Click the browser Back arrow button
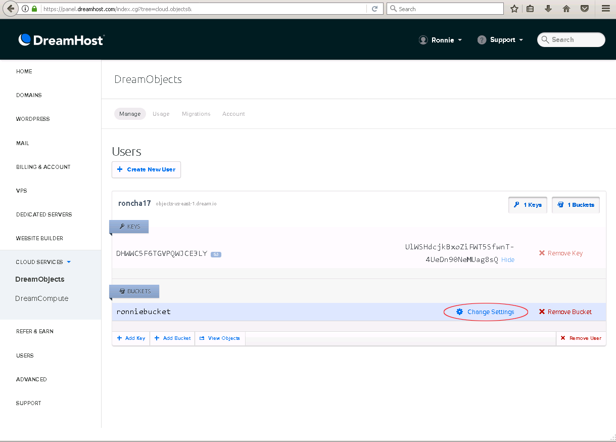616x442 pixels. pyautogui.click(x=11, y=9)
